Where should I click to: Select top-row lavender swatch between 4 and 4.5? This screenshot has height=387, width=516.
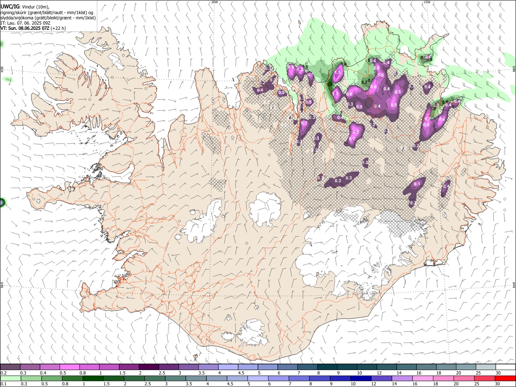[228, 367]
